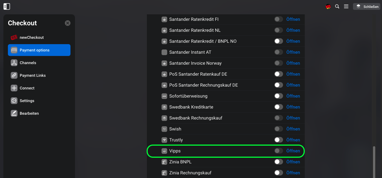Click the Payment Links chain icon

point(14,75)
